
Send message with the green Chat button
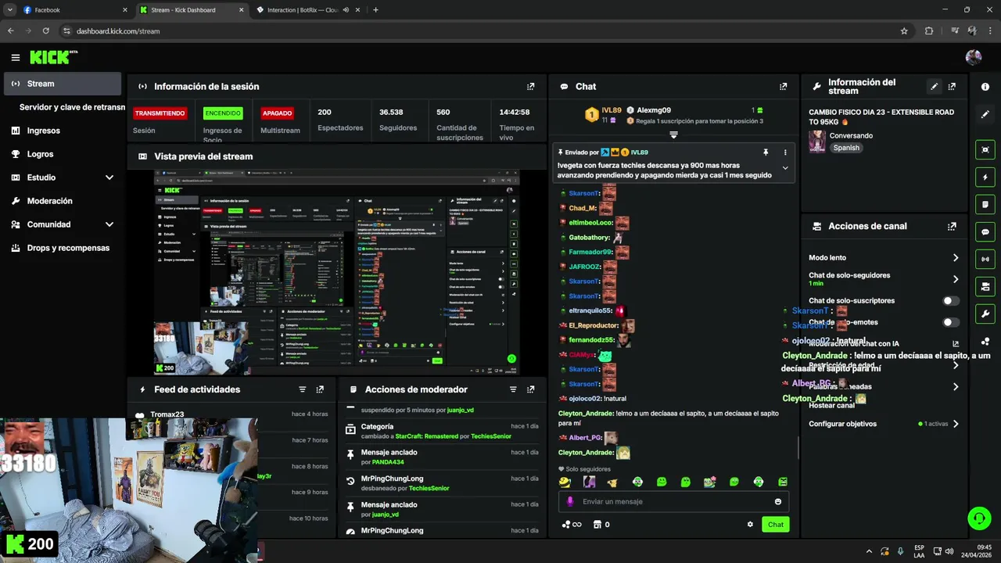775,525
